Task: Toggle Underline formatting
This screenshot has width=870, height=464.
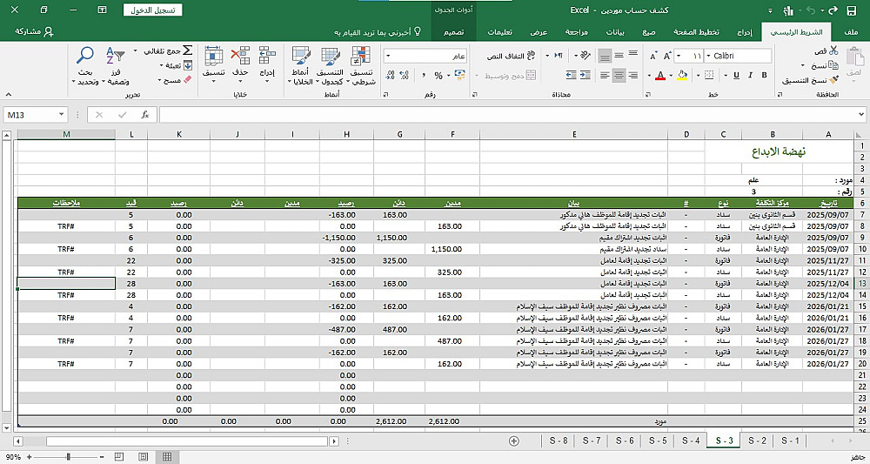Action: tap(736, 75)
